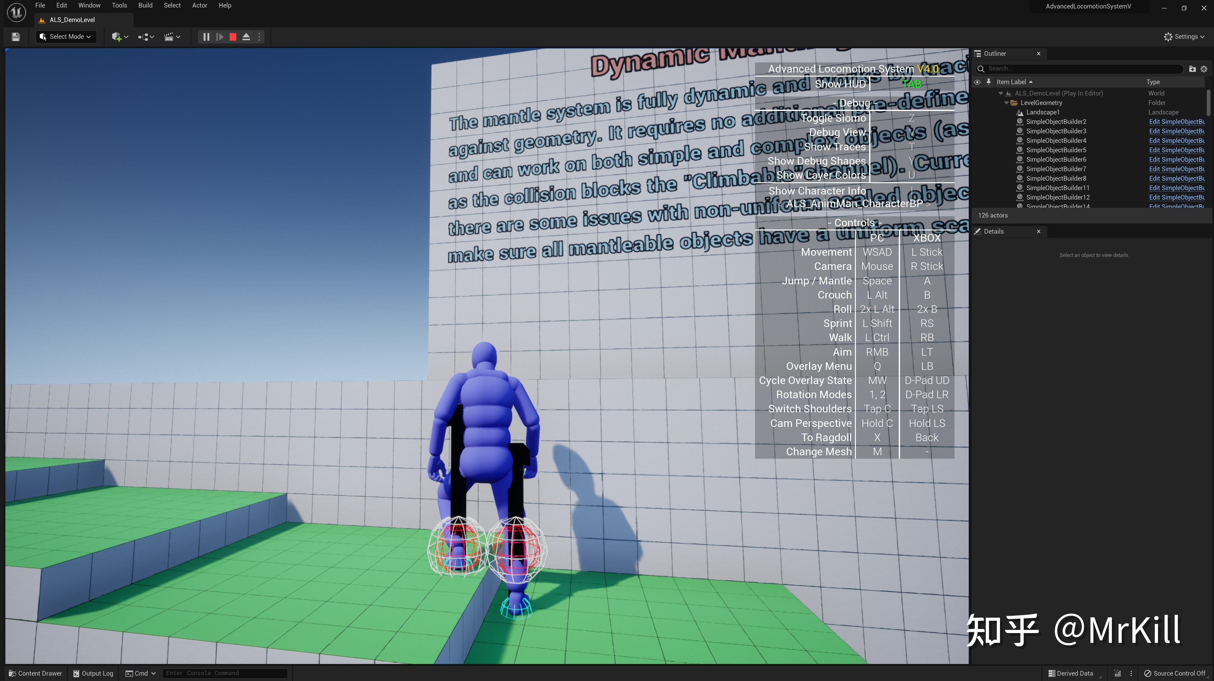This screenshot has height=681, width=1214.
Task: Click the Save Current Level icon
Action: pos(15,36)
